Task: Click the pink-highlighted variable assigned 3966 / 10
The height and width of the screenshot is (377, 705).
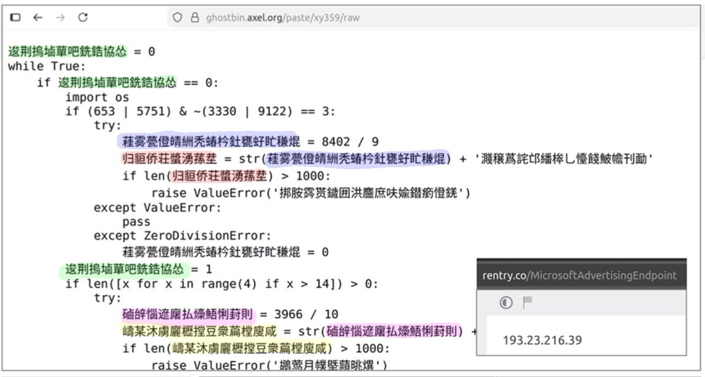Action: click(188, 314)
